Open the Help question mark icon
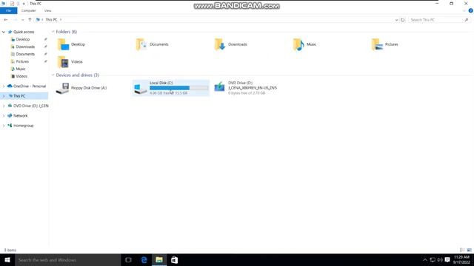This screenshot has width=474, height=266. 471,10
